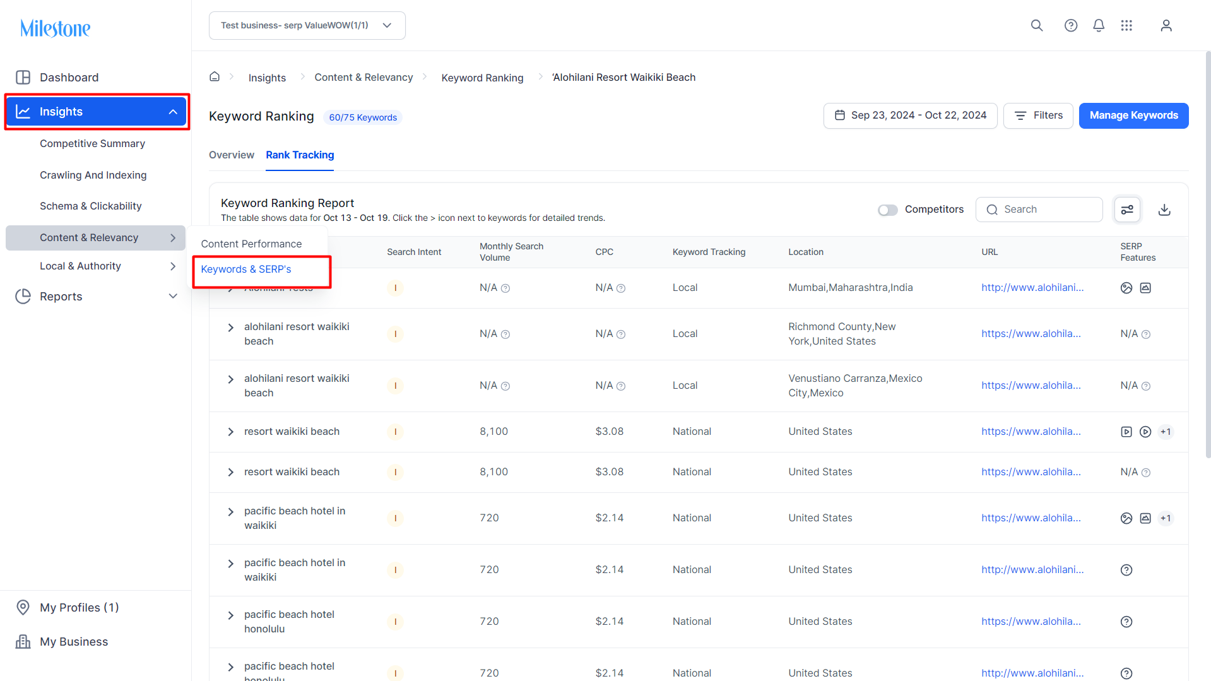
Task: Select Content Performance menu item
Action: click(x=251, y=244)
